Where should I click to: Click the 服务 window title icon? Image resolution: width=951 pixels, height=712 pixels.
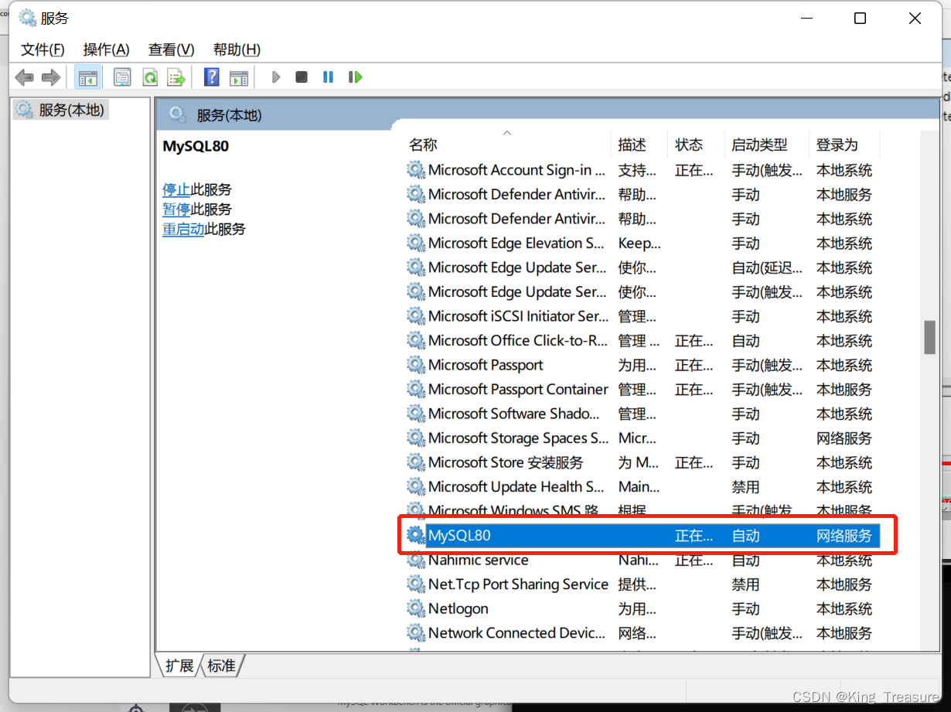pyautogui.click(x=27, y=19)
